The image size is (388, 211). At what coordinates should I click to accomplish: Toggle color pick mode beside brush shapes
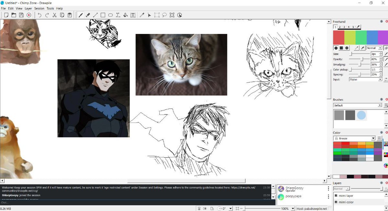pyautogui.click(x=357, y=48)
